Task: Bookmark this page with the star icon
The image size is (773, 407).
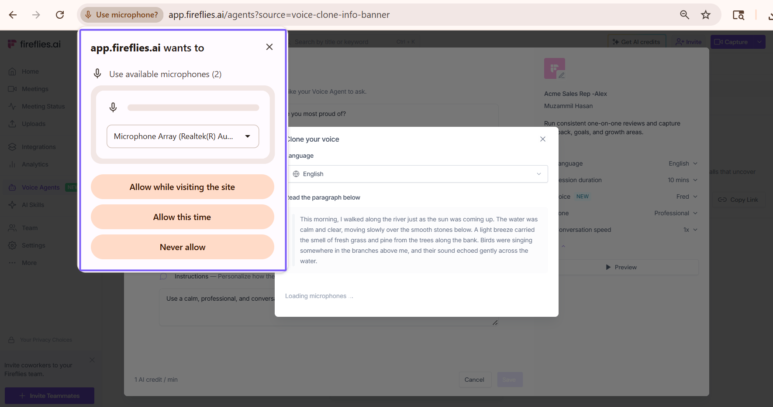Action: tap(706, 15)
